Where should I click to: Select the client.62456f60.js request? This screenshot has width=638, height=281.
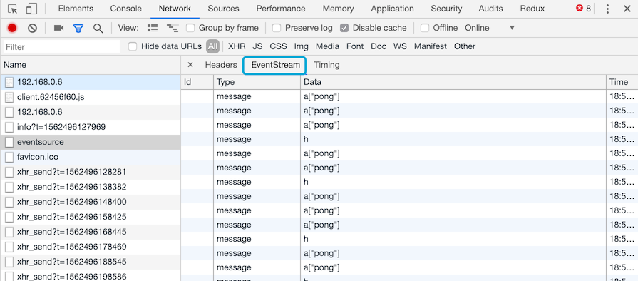click(x=91, y=97)
